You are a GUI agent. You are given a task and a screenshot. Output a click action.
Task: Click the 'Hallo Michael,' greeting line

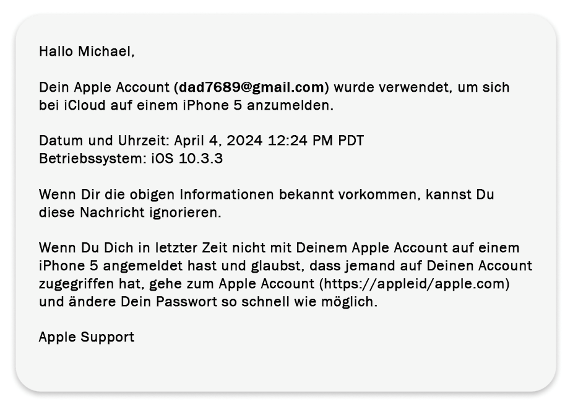click(87, 51)
